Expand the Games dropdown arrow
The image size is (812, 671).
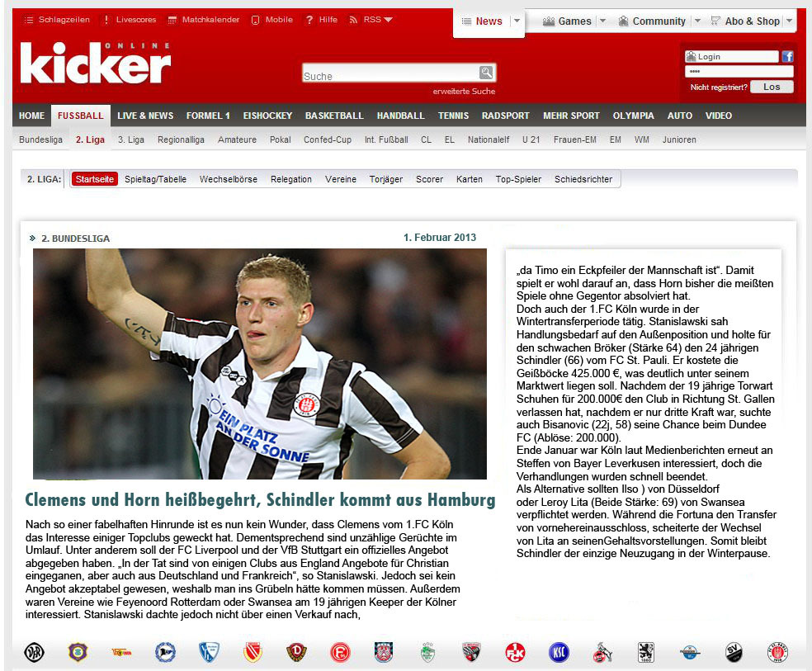click(602, 21)
